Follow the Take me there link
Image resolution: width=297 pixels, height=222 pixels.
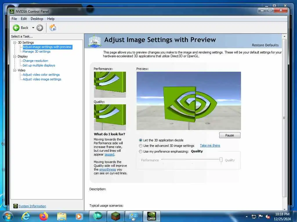(x=210, y=146)
